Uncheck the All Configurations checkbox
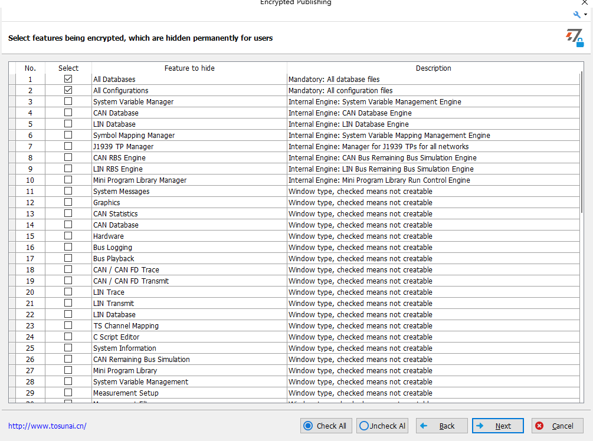 (68, 90)
